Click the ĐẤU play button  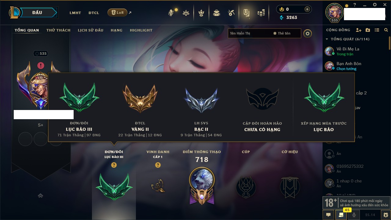pos(37,13)
